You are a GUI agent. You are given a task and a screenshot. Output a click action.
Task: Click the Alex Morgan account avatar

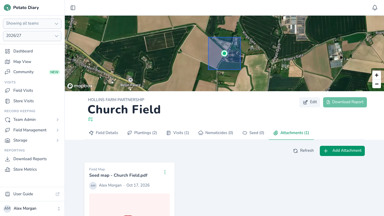[x=7, y=208]
